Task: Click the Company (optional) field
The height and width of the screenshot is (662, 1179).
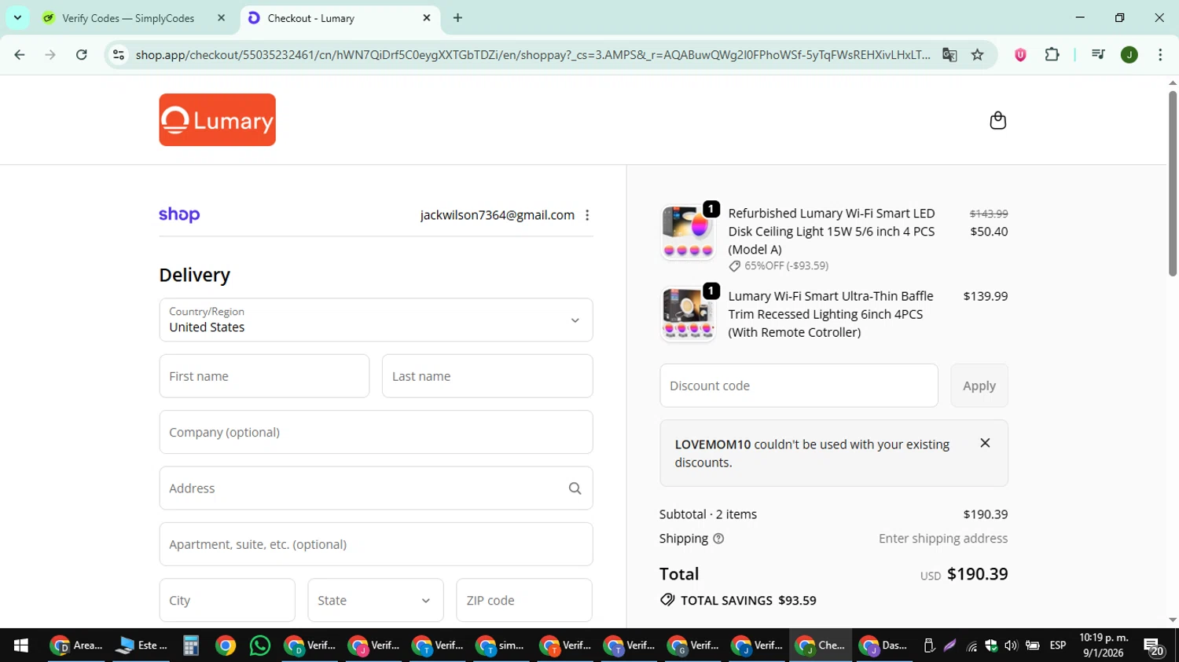Action: 376,432
